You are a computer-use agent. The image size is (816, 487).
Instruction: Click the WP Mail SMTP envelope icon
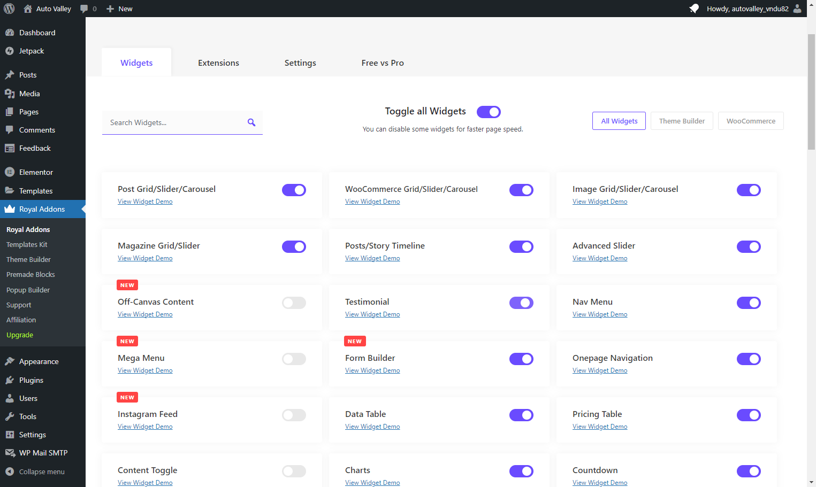[10, 453]
